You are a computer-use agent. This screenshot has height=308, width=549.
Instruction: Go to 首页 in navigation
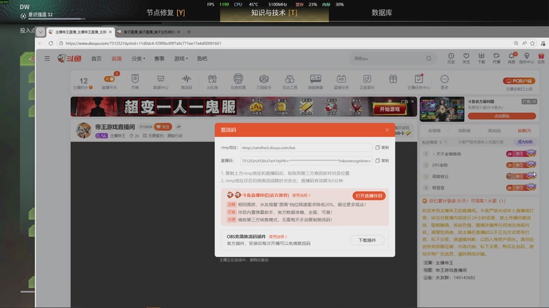[x=96, y=58]
